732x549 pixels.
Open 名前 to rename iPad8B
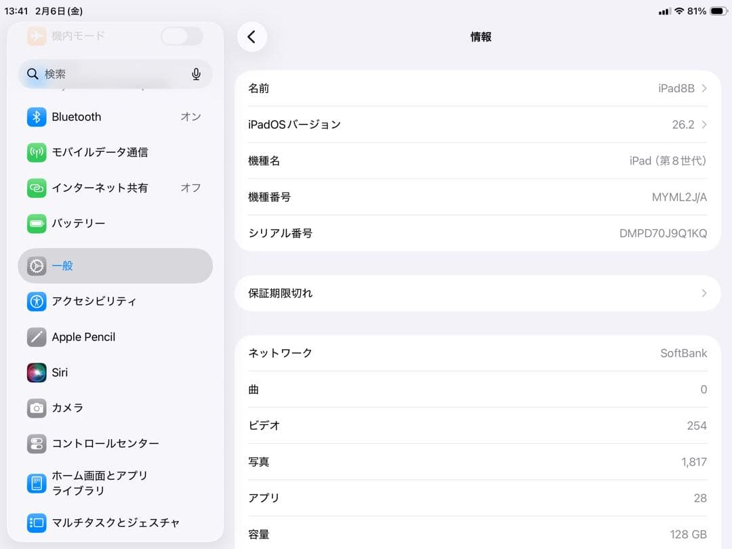pyautogui.click(x=478, y=88)
